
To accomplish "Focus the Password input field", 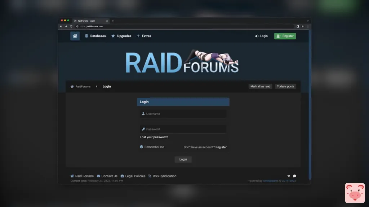I will [x=183, y=129].
